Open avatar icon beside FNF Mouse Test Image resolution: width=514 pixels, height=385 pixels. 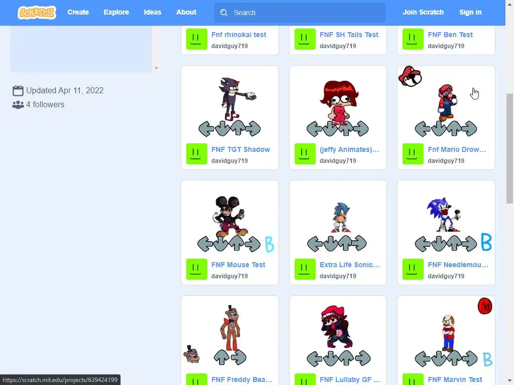[x=196, y=269]
